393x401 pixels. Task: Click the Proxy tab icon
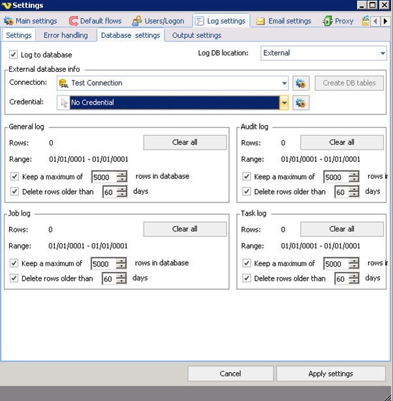(327, 21)
